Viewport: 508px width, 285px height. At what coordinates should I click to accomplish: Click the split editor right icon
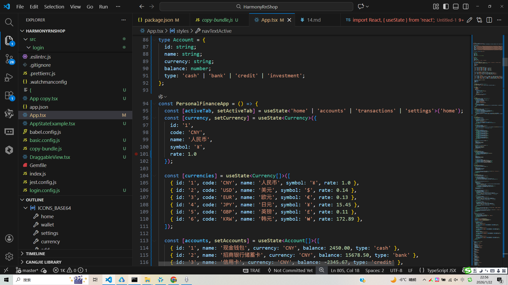pyautogui.click(x=489, y=20)
